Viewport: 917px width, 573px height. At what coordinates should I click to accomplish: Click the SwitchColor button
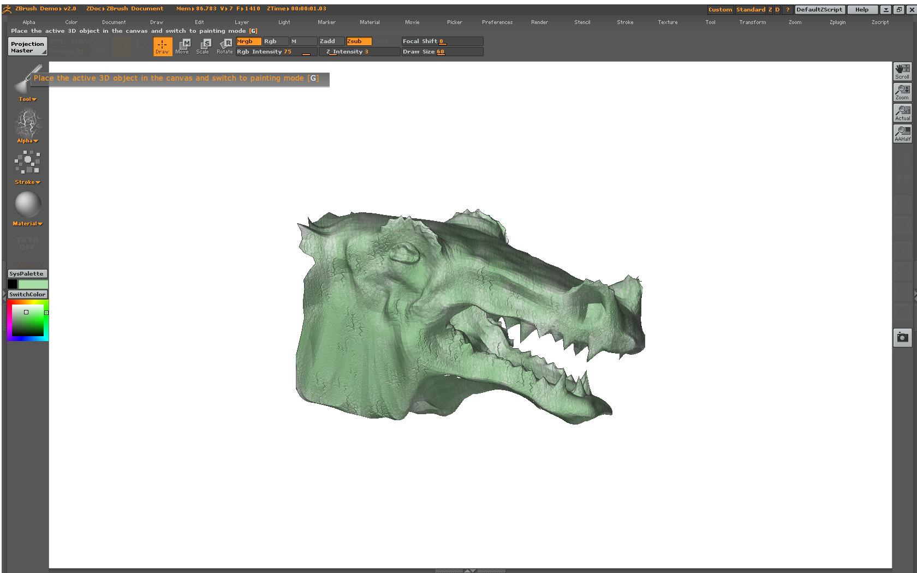pyautogui.click(x=27, y=295)
